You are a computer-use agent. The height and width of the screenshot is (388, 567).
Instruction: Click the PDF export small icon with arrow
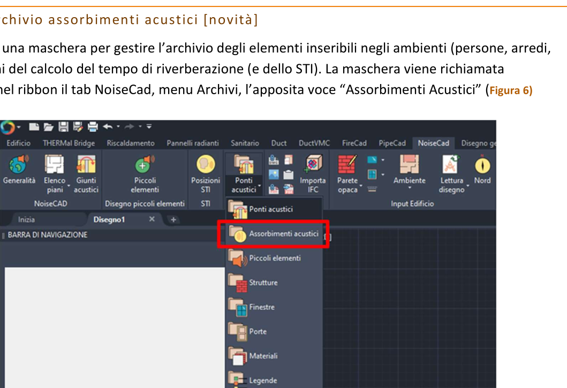point(288,189)
